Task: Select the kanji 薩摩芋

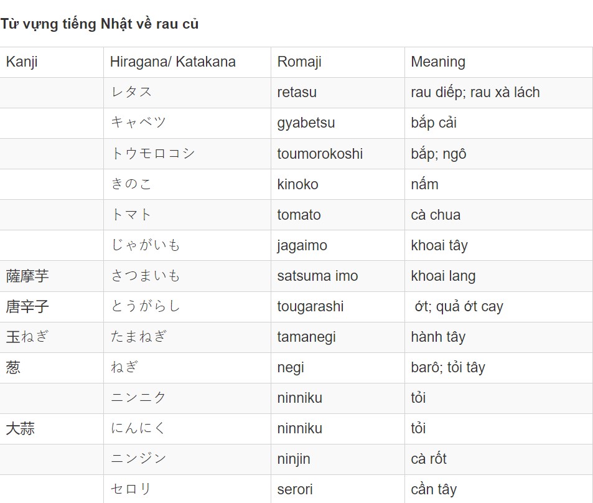Action: tap(27, 276)
